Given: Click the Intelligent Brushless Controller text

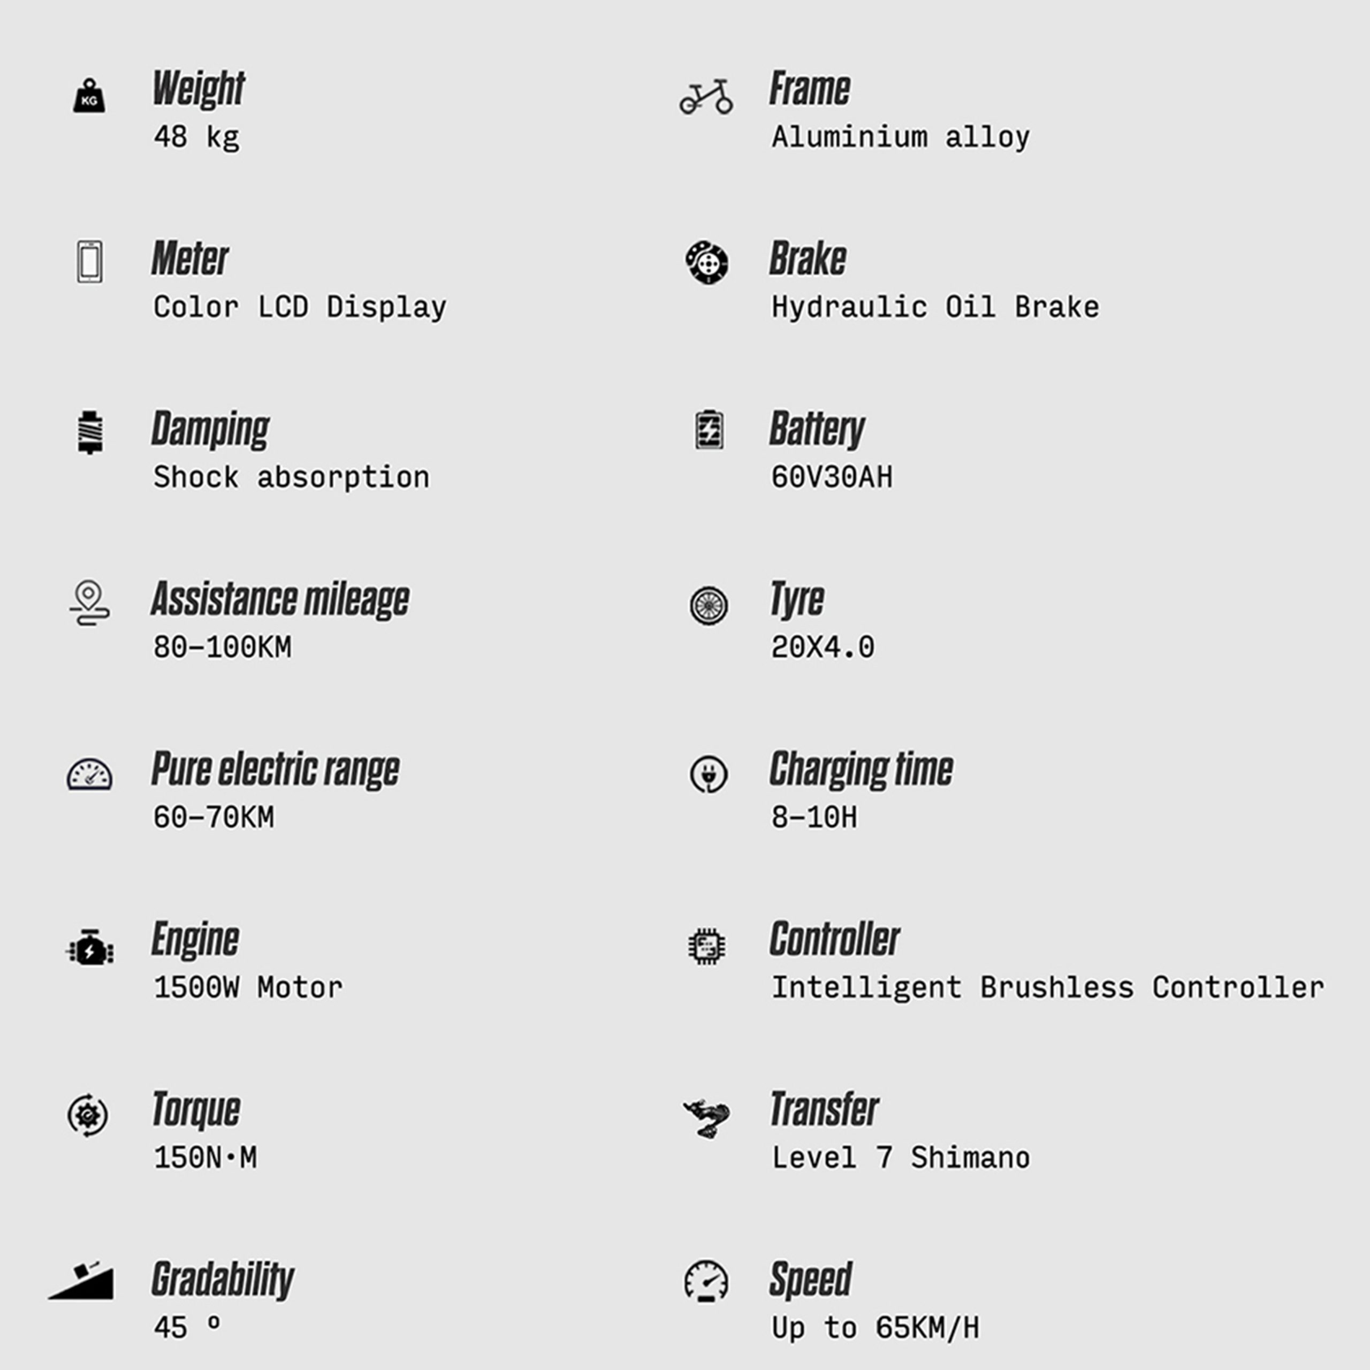Looking at the screenshot, I should pyautogui.click(x=1047, y=987).
